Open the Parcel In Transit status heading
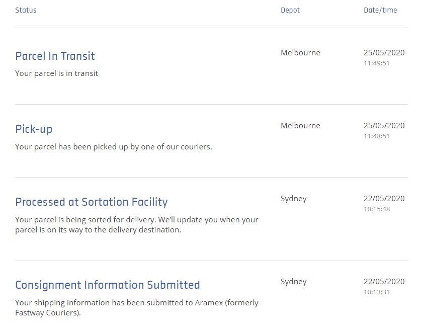426x333 pixels. pyautogui.click(x=55, y=56)
